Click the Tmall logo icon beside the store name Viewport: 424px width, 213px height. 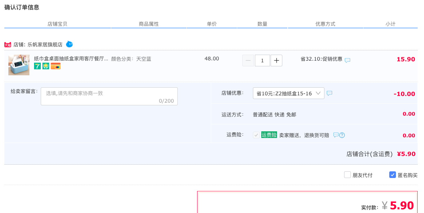(8, 45)
